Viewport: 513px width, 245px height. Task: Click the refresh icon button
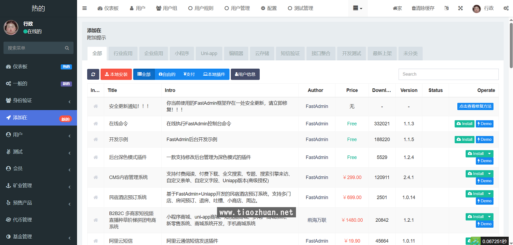point(93,74)
